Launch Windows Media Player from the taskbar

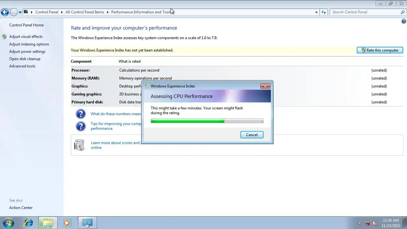pyautogui.click(x=67, y=223)
